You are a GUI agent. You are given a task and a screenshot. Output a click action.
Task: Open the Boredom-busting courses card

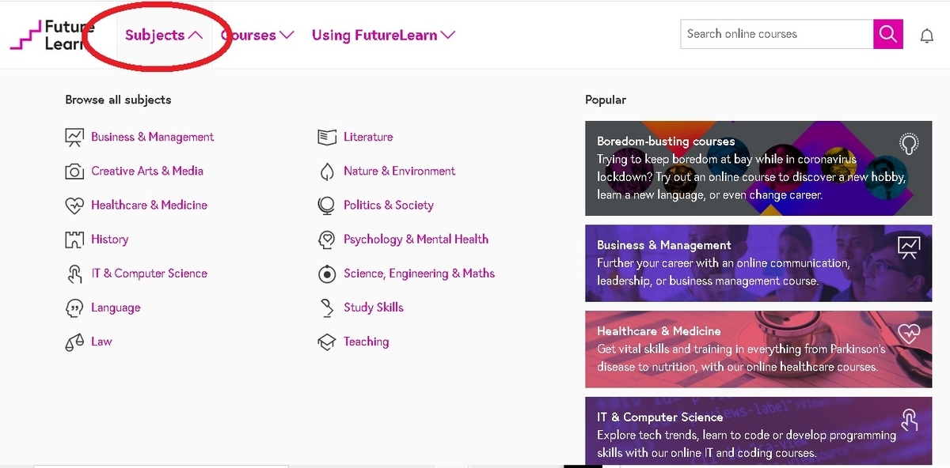758,168
